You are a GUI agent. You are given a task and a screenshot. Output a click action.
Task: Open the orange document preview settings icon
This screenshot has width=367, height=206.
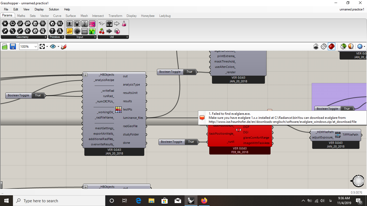pos(351,47)
